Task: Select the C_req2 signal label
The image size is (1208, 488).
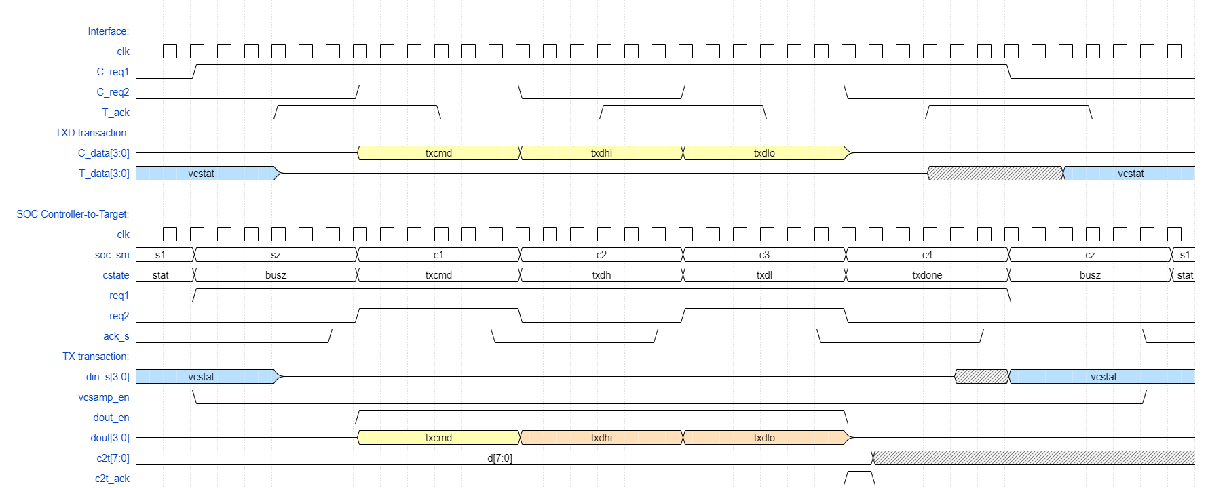Action: point(113,92)
